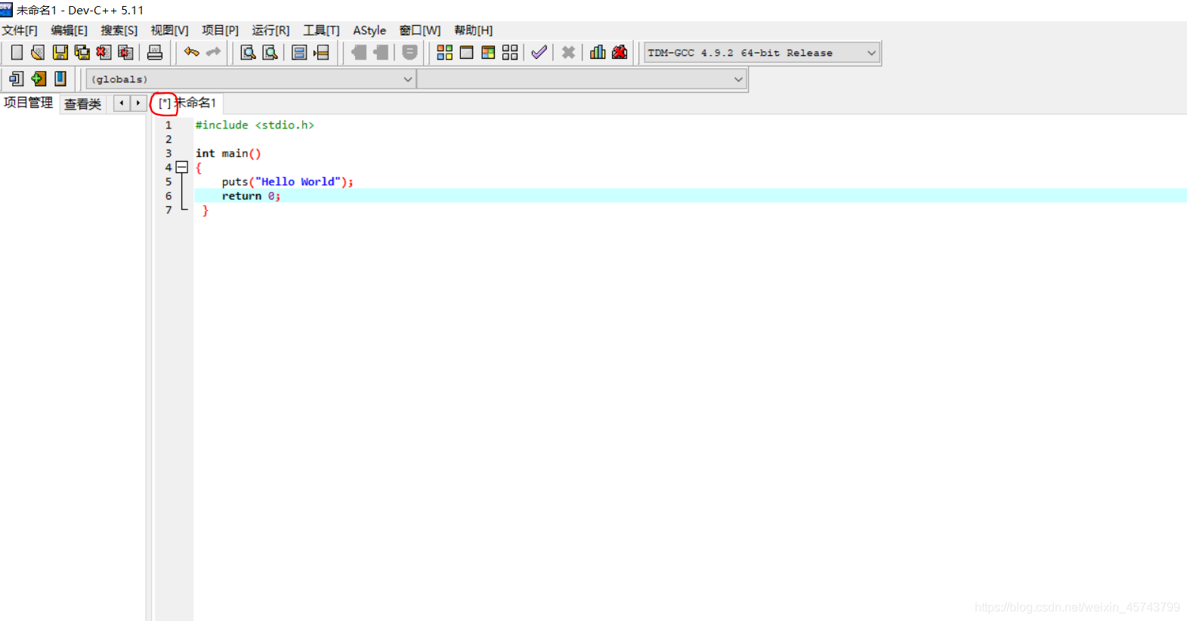Viewport: 1187px width, 621px height.
Task: Open the 视图[V] menu
Action: tap(169, 30)
